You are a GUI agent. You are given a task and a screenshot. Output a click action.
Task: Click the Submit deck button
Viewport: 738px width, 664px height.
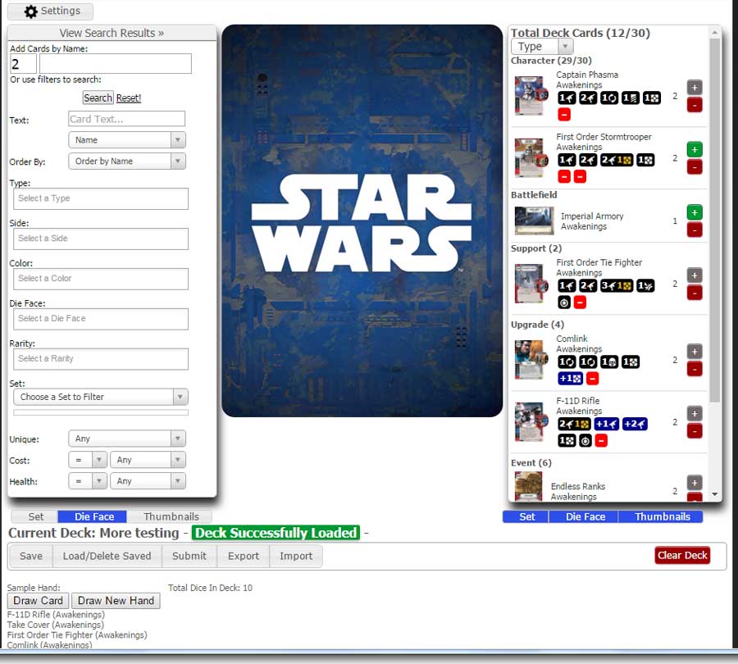tap(189, 557)
